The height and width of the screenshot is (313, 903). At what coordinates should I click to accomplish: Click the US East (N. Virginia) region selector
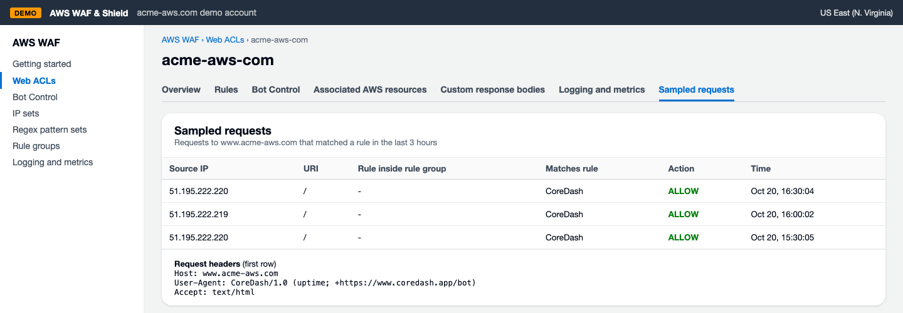[857, 13]
